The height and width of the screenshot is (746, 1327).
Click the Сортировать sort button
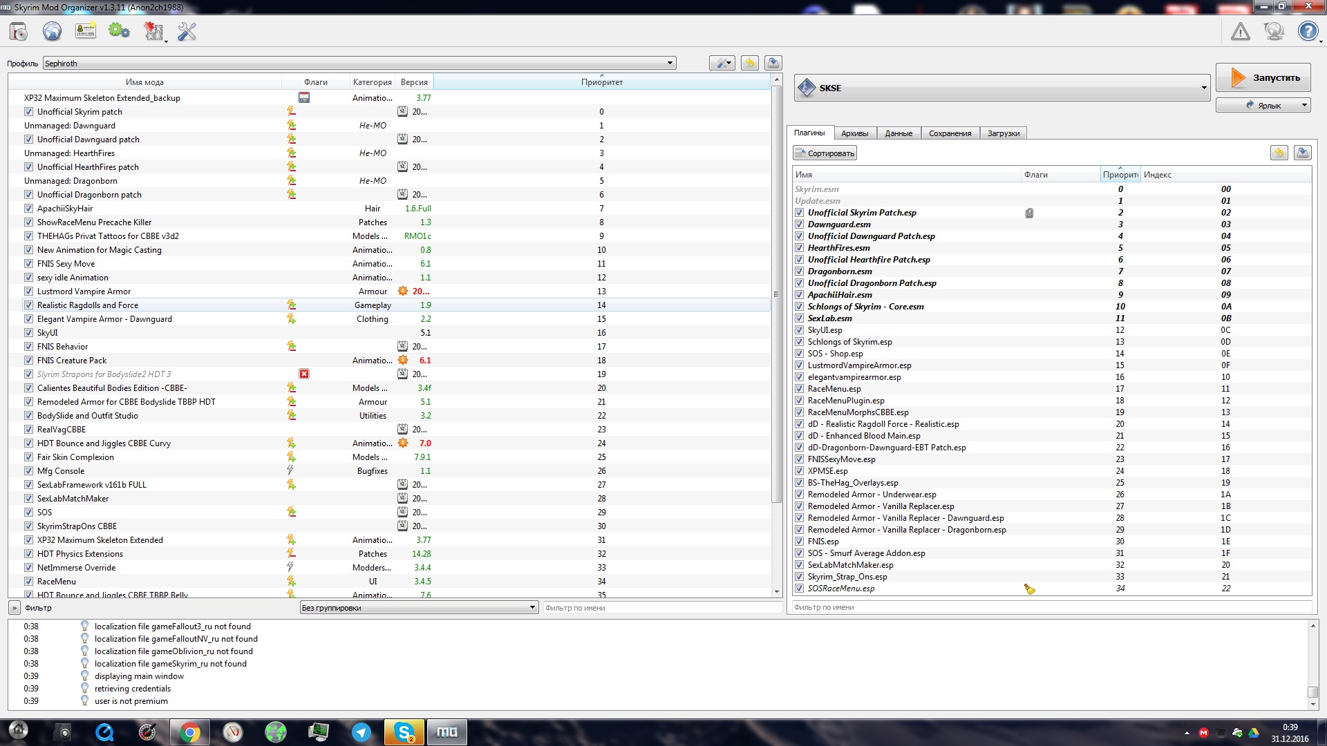click(825, 153)
